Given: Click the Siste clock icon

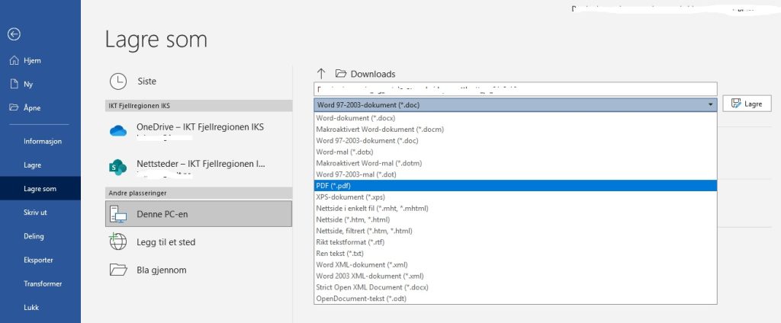Looking at the screenshot, I should point(118,81).
